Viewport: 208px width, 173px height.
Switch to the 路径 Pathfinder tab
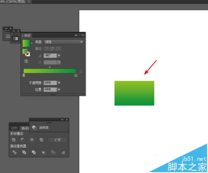tap(25, 128)
